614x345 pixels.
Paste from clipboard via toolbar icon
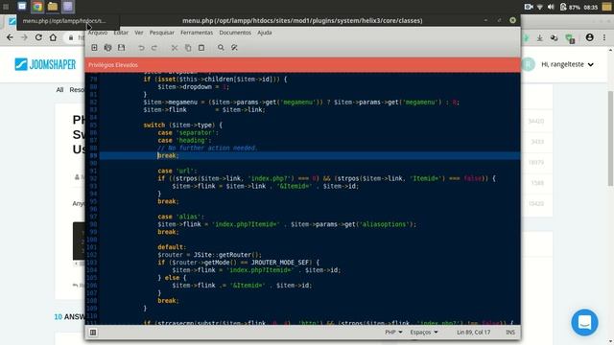click(x=201, y=48)
